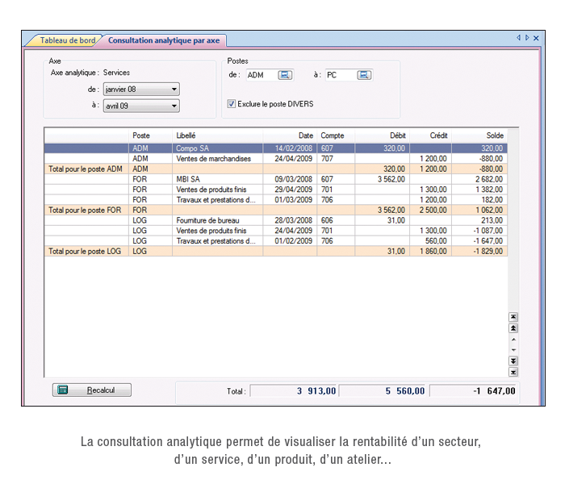The width and height of the screenshot is (565, 484).
Task: Switch to the Tableau de bord tab
Action: [x=67, y=40]
